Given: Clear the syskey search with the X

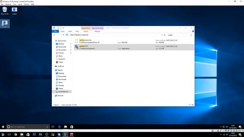Looking at the screenshot, I should tap(191, 35).
